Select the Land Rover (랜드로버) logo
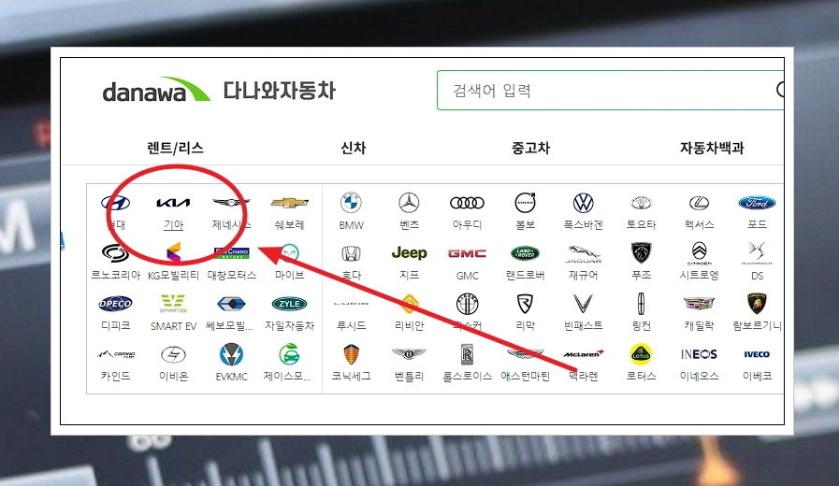The width and height of the screenshot is (839, 486). pos(525,253)
